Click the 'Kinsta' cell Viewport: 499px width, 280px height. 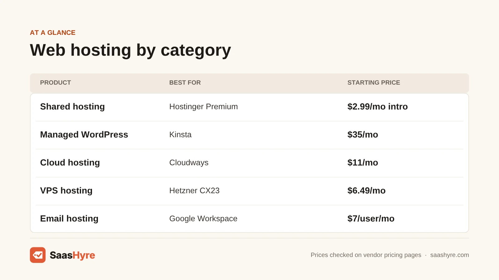pos(180,134)
